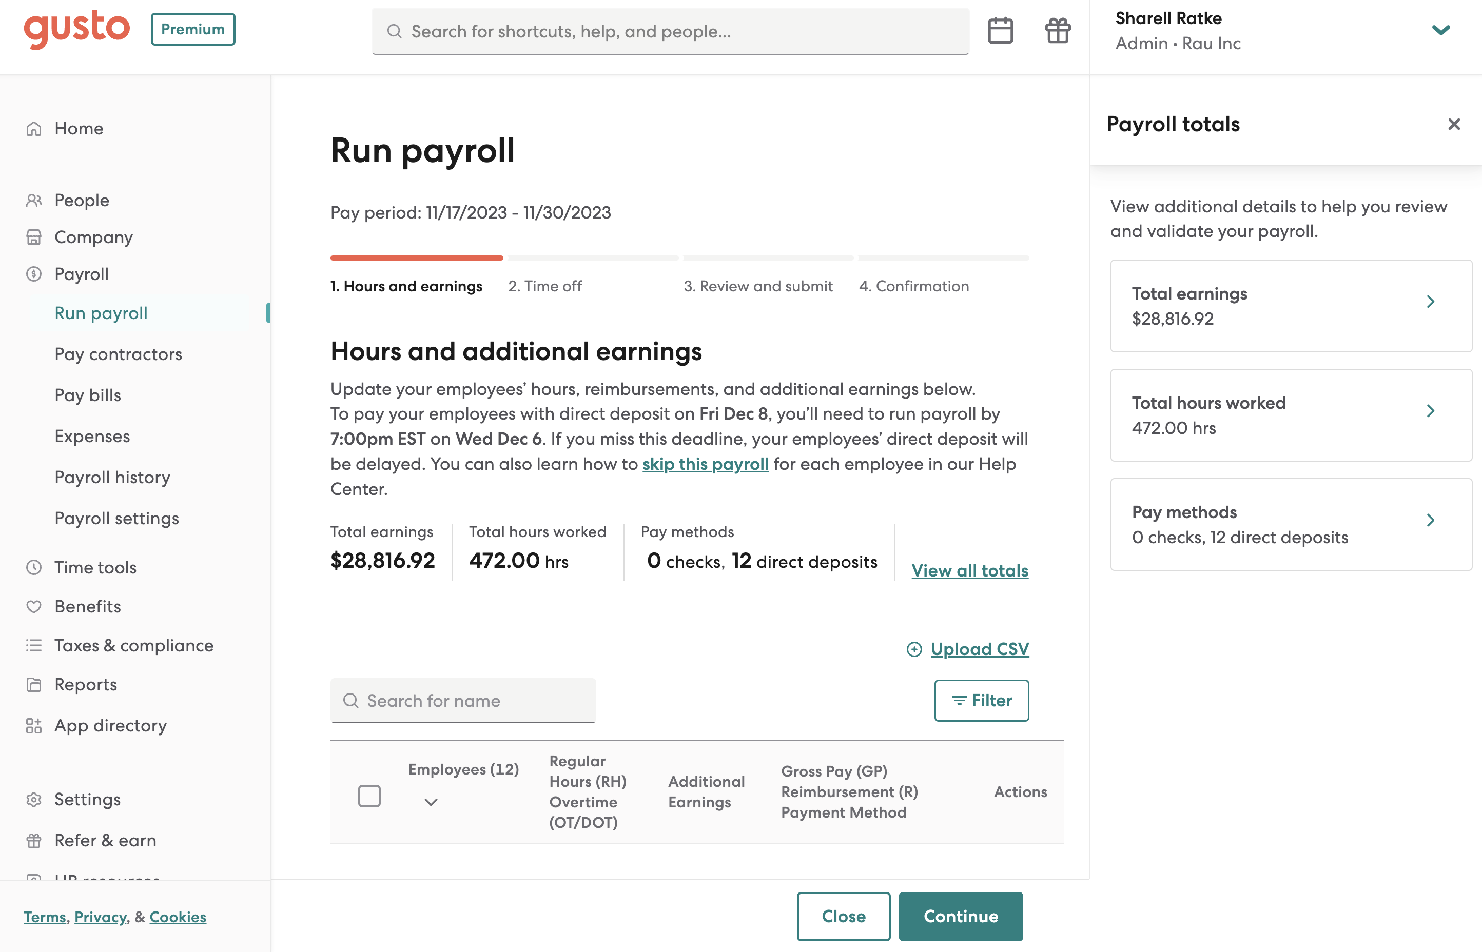Open the Filter options
This screenshot has width=1482, height=952.
click(x=981, y=700)
